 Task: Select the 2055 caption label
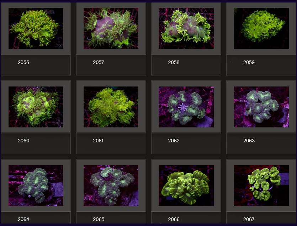click(x=23, y=62)
